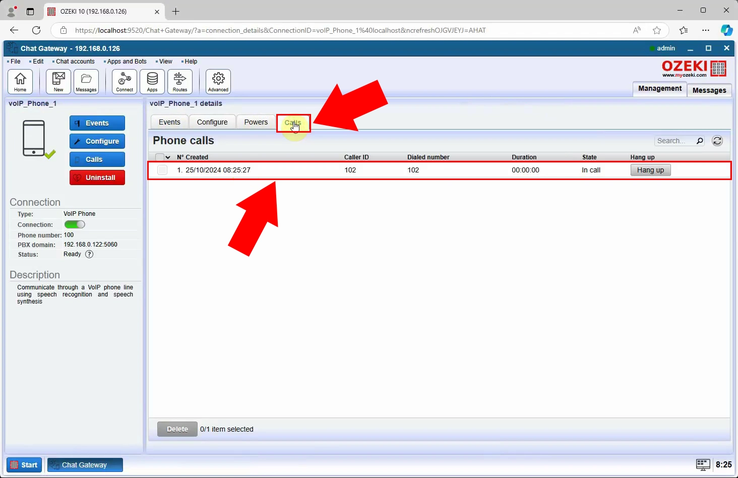The image size is (738, 478).
Task: Open the browser settings ellipsis menu
Action: click(706, 30)
